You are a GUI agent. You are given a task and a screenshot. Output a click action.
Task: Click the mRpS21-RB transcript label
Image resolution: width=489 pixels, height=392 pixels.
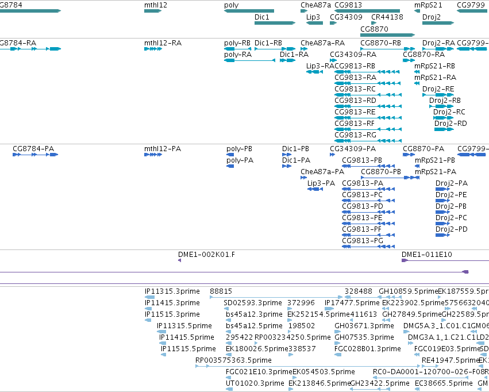coord(434,66)
